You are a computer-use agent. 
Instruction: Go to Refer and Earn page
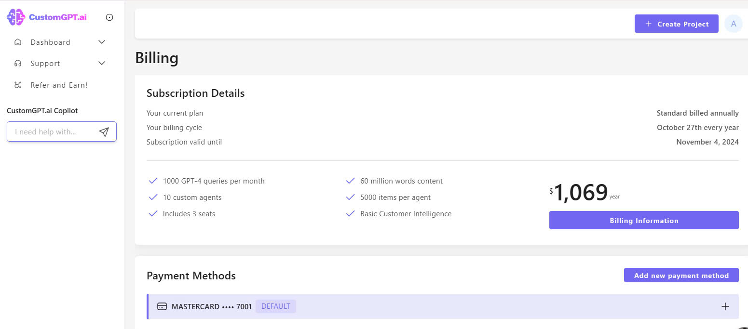tap(59, 85)
